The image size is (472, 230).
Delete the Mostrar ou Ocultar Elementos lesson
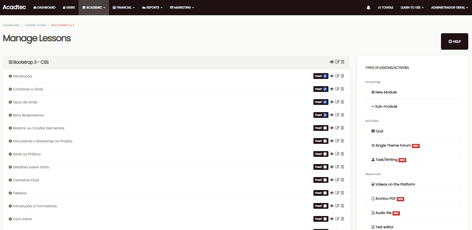(342, 128)
